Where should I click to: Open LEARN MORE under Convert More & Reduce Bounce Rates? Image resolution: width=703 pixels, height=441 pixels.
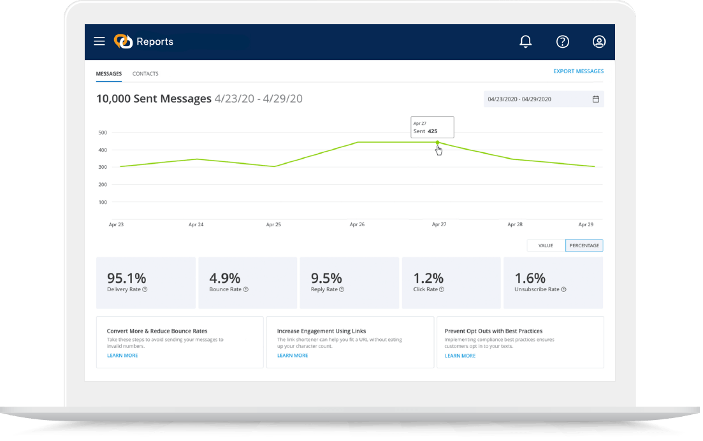click(122, 355)
